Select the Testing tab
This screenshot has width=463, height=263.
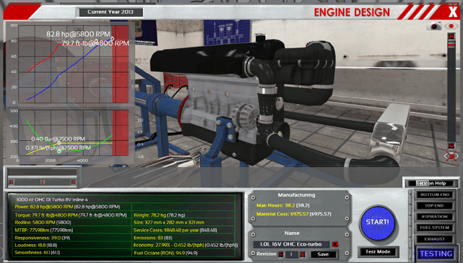436,254
